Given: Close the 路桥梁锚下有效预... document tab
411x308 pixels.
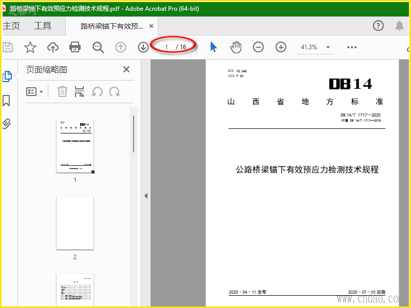Looking at the screenshot, I should pos(151,26).
